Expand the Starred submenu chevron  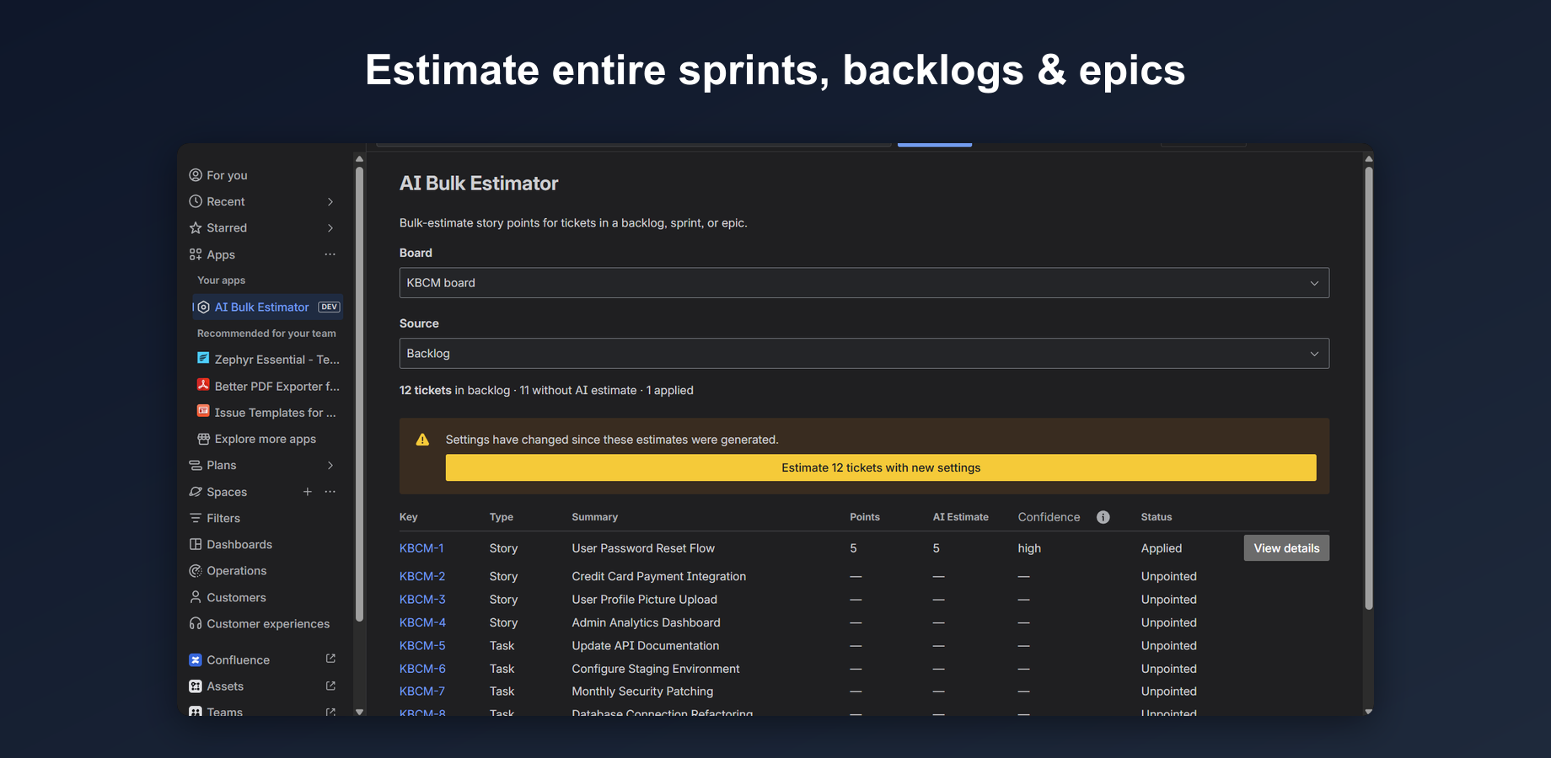point(330,228)
